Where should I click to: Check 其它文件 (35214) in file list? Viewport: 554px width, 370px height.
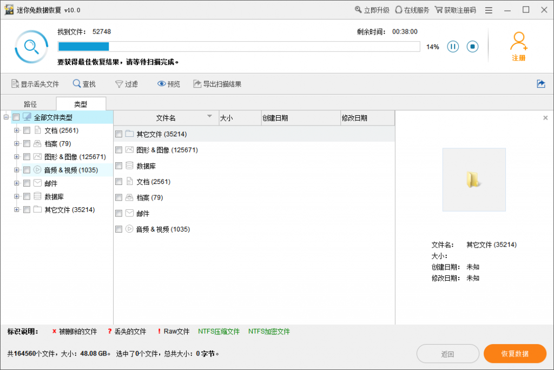click(x=118, y=134)
